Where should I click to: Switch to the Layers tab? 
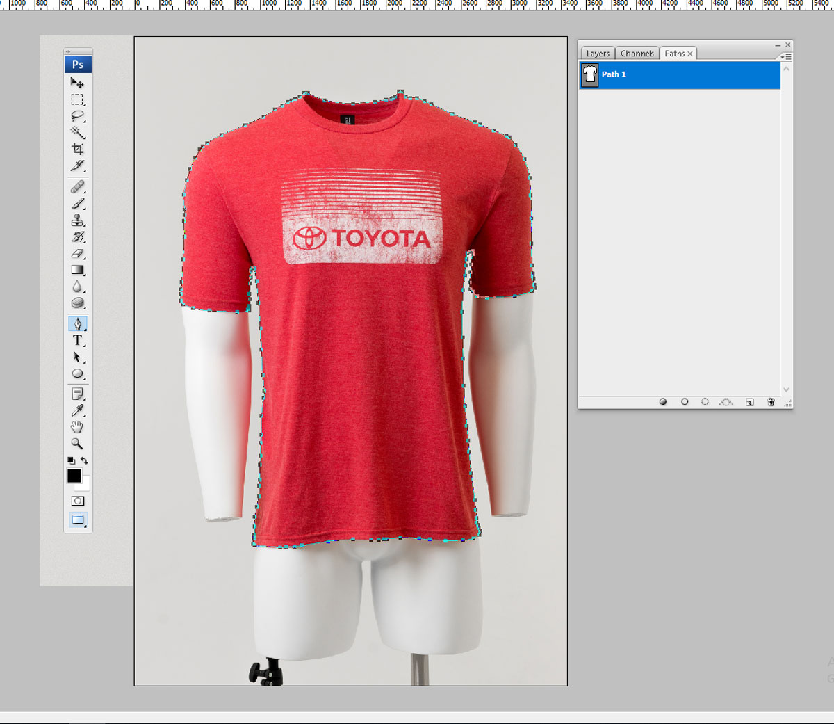pyautogui.click(x=598, y=54)
